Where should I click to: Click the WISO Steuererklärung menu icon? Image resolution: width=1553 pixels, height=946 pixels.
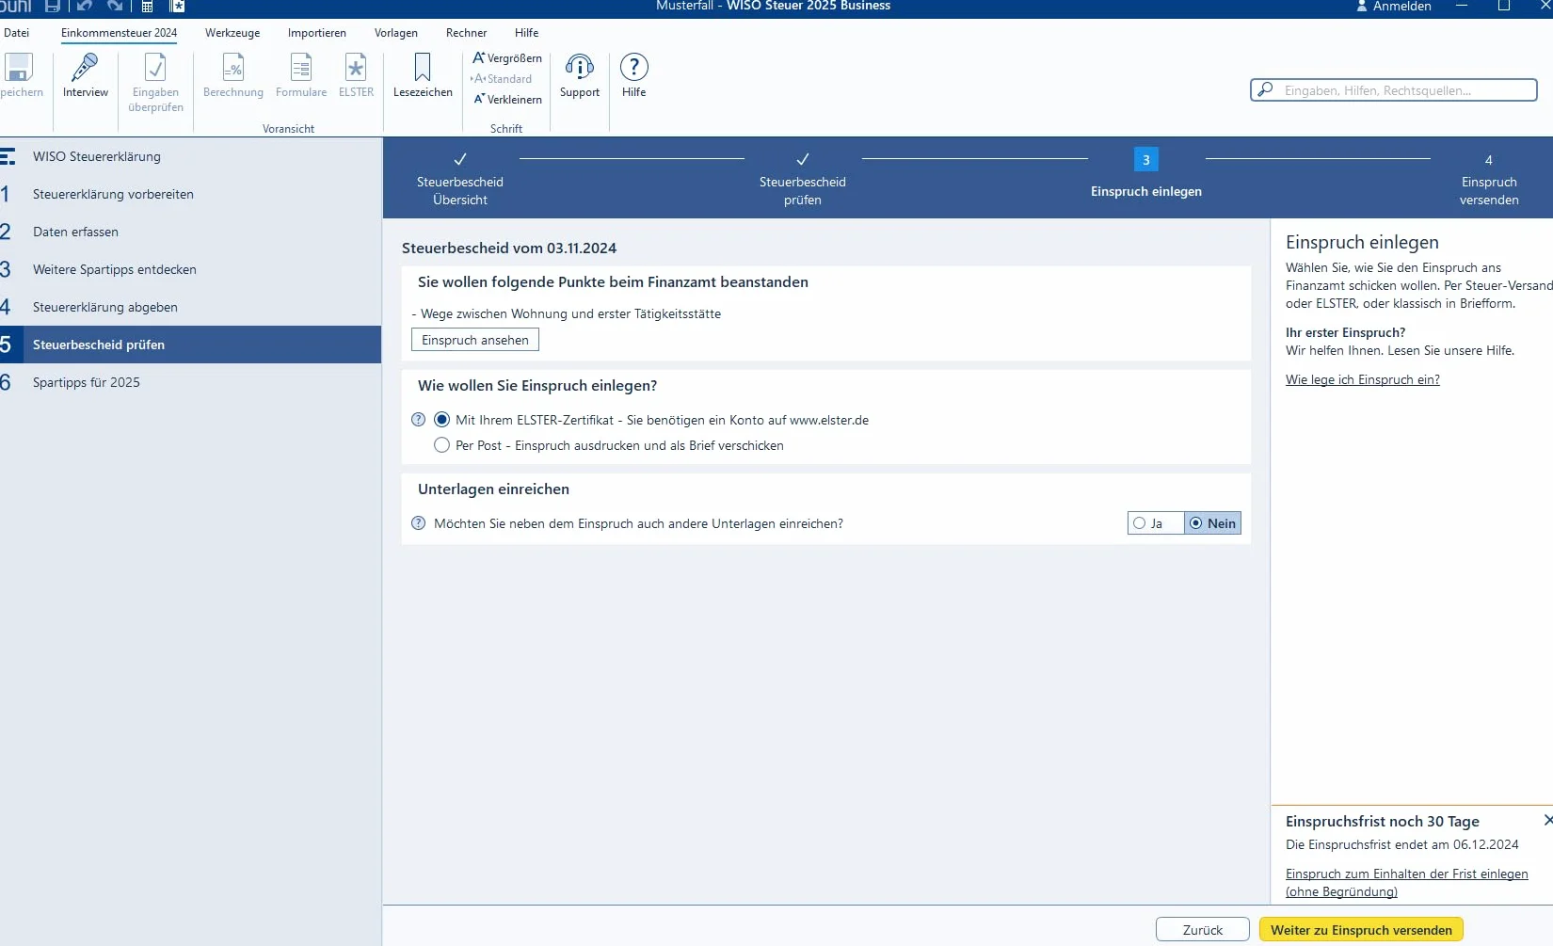tap(8, 156)
